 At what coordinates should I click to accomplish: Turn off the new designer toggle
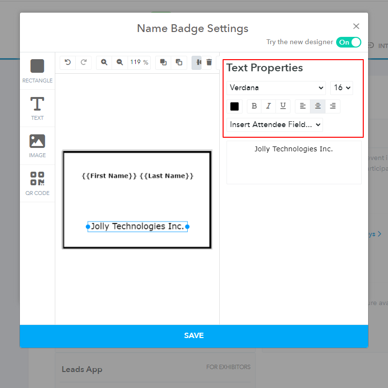tap(349, 42)
